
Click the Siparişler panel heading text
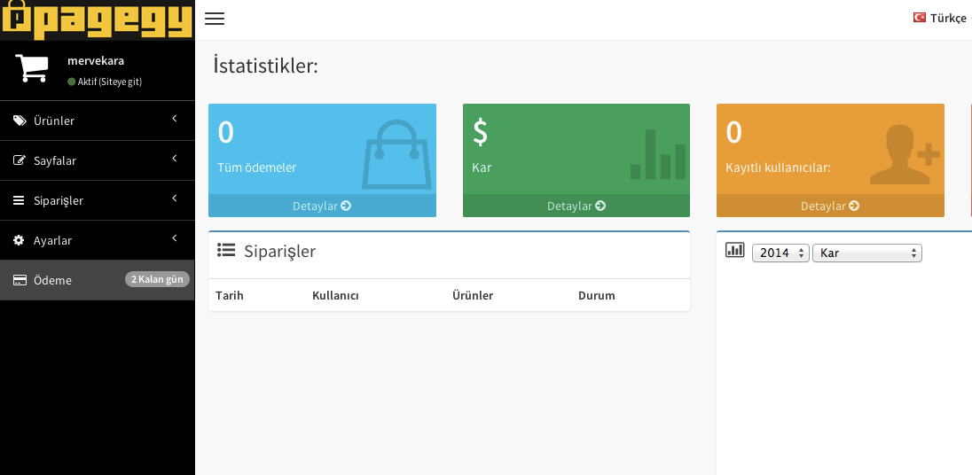pyautogui.click(x=279, y=252)
